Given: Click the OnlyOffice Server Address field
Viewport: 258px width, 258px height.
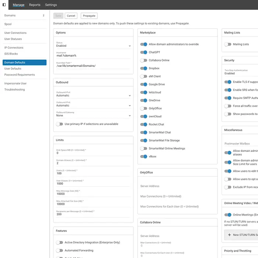Looking at the screenshot, I should click(x=177, y=186).
